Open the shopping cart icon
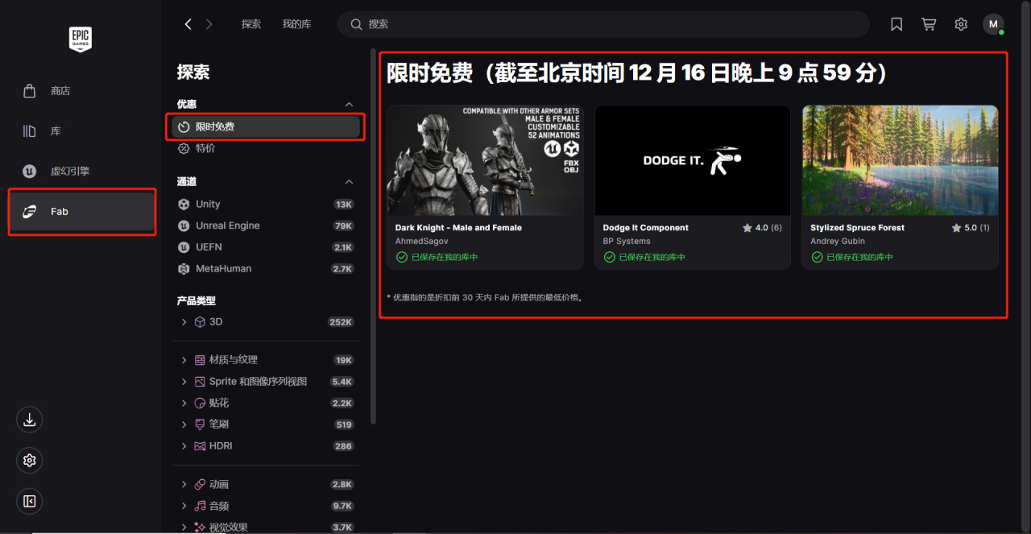This screenshot has height=534, width=1031. point(929,24)
